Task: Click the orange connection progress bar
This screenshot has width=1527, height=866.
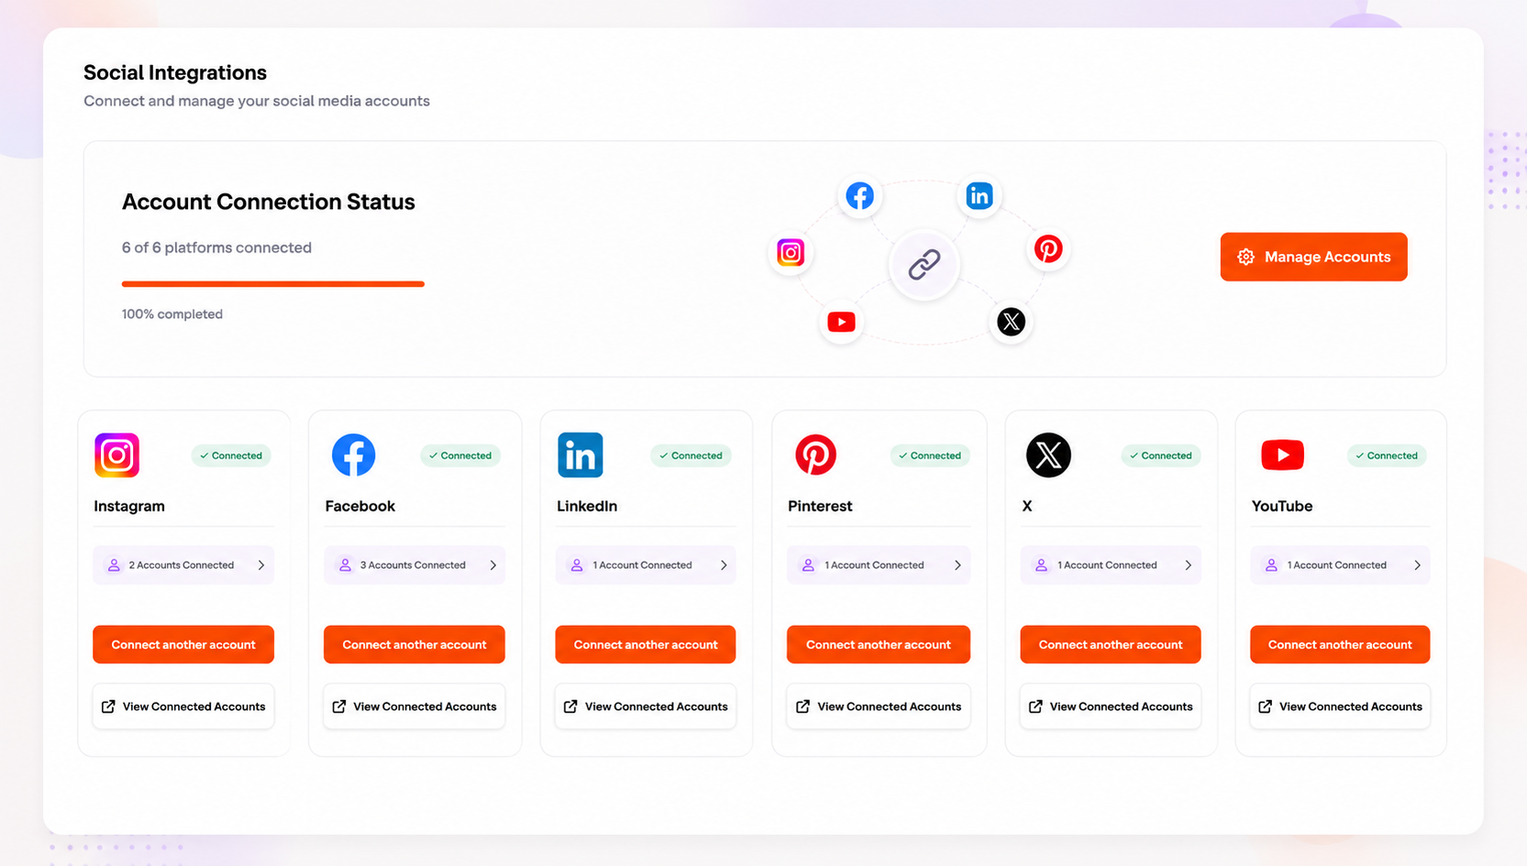Action: (x=273, y=284)
